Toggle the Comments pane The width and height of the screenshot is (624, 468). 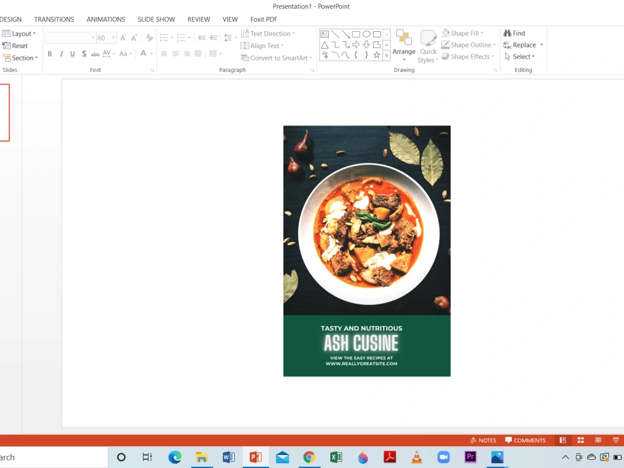click(x=525, y=440)
